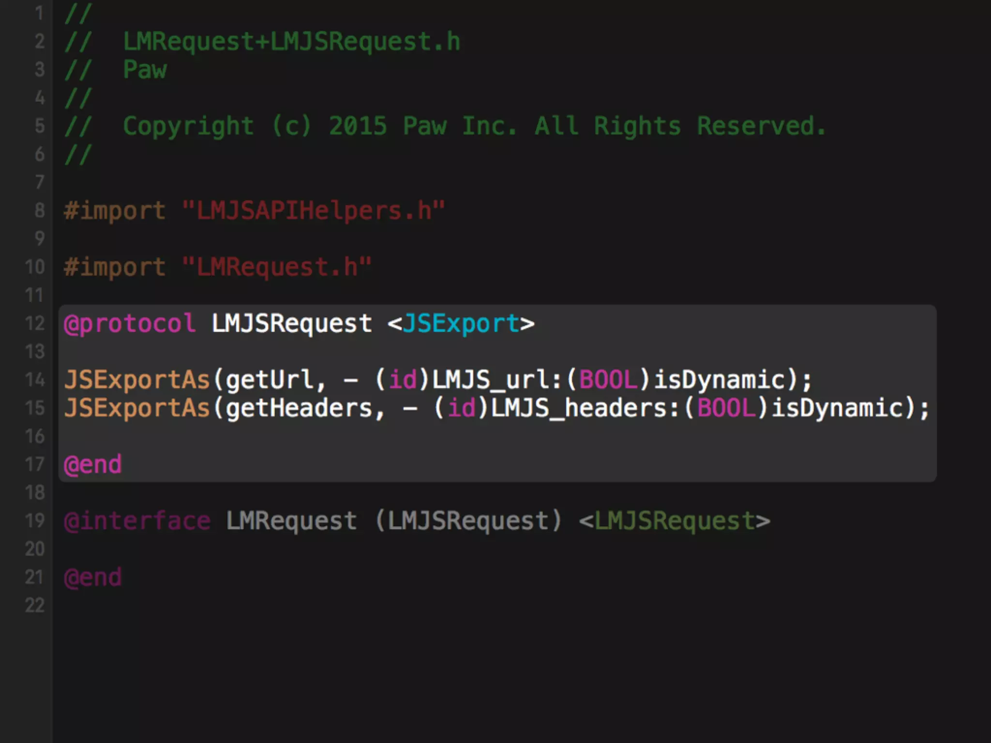The height and width of the screenshot is (743, 991).
Task: Click line number 12 in gutter
Action: pos(35,324)
